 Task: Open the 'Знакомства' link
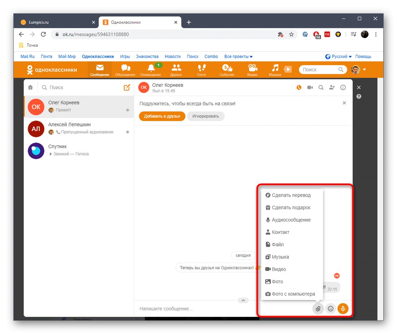[147, 56]
